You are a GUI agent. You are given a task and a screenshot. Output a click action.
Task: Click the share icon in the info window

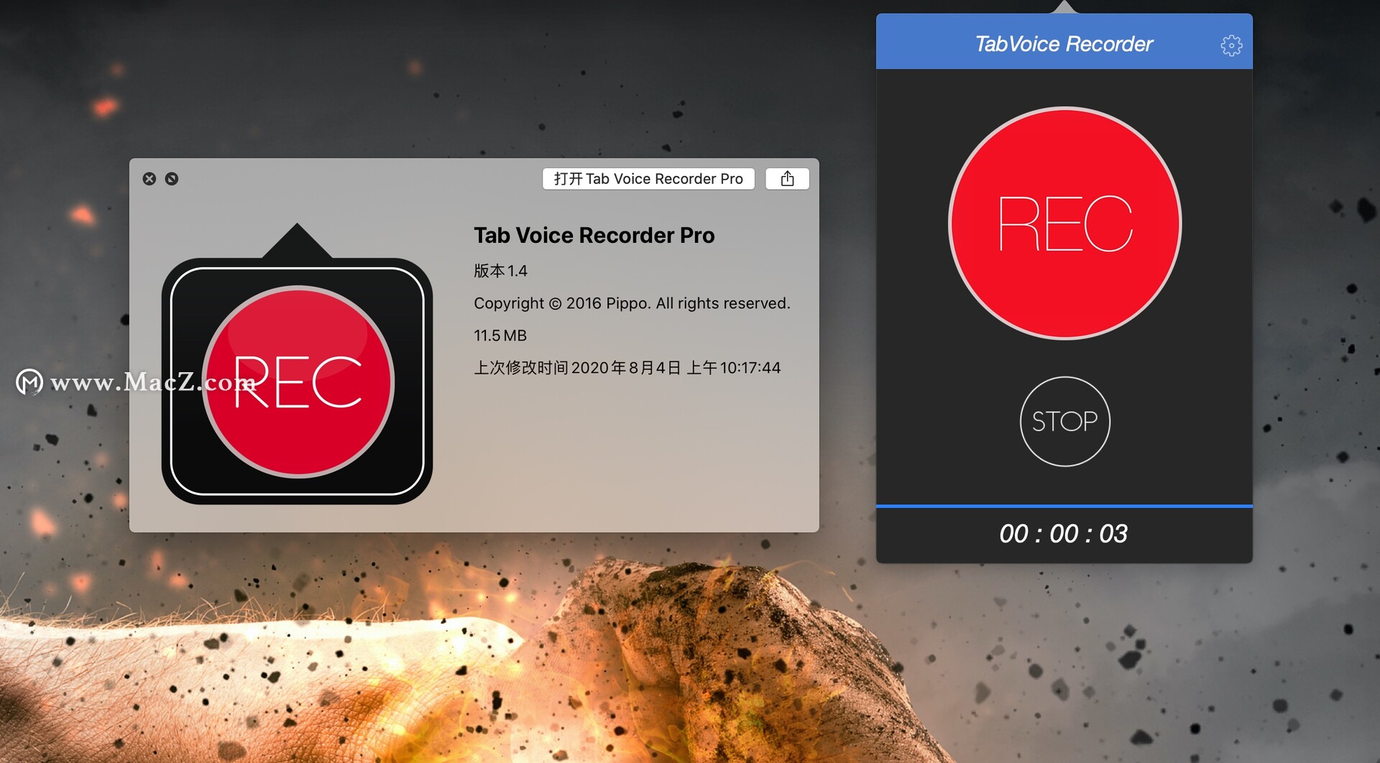point(787,179)
